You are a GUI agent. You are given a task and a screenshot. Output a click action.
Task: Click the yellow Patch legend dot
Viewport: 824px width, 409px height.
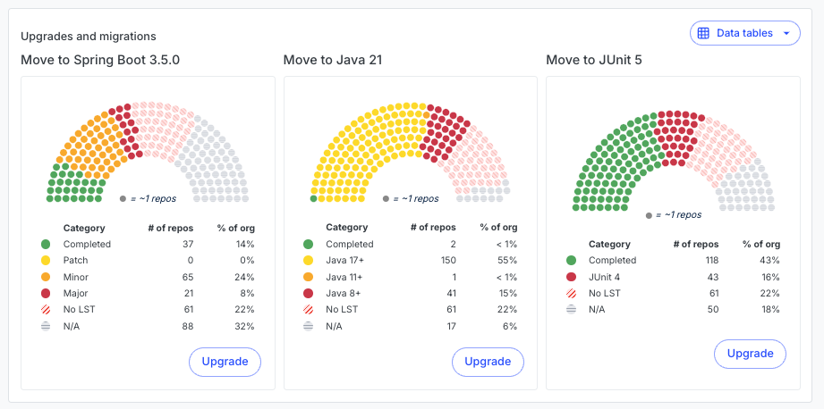point(46,261)
